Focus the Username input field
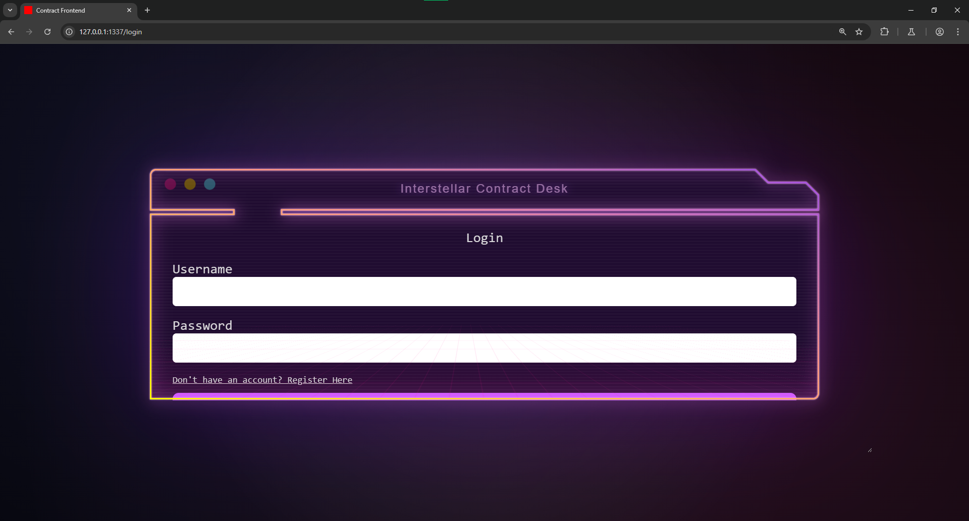The height and width of the screenshot is (521, 969). 484,292
